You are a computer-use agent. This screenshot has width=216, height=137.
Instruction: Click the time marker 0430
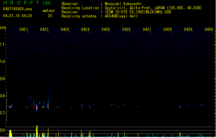pos(209,29)
